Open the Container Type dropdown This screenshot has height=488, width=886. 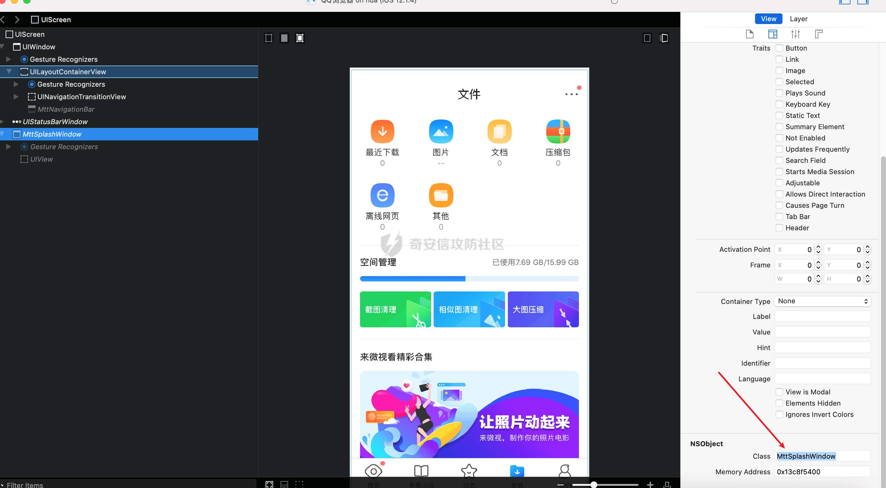tap(822, 301)
